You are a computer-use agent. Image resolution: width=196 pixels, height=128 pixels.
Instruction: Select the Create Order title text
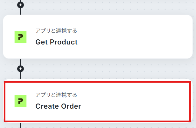(58, 106)
